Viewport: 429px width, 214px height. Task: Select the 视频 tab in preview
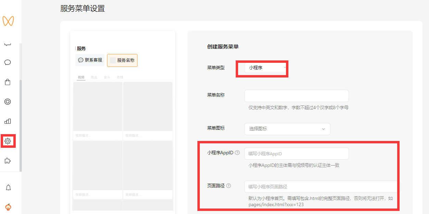click(x=81, y=77)
